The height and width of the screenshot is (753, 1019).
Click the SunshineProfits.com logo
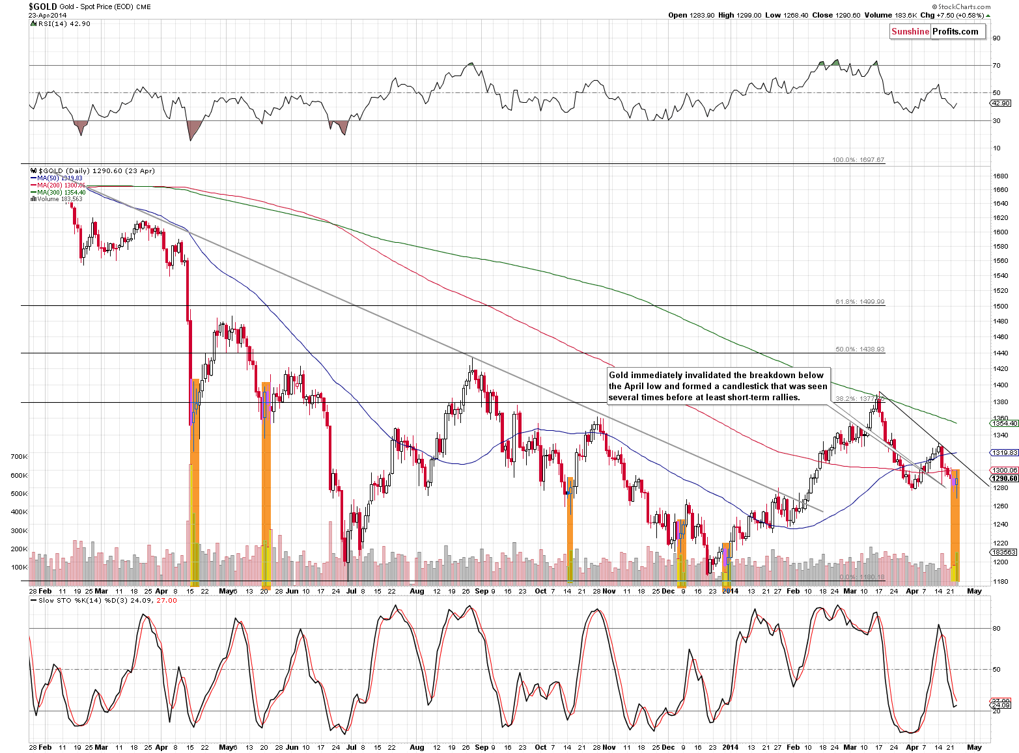pos(938,31)
